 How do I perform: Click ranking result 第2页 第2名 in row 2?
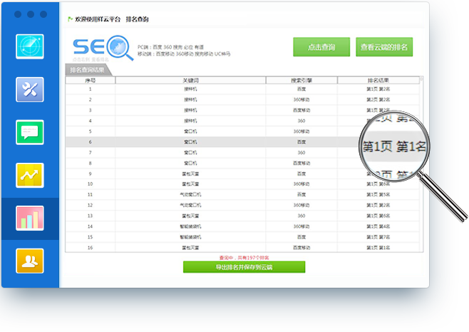click(x=378, y=99)
